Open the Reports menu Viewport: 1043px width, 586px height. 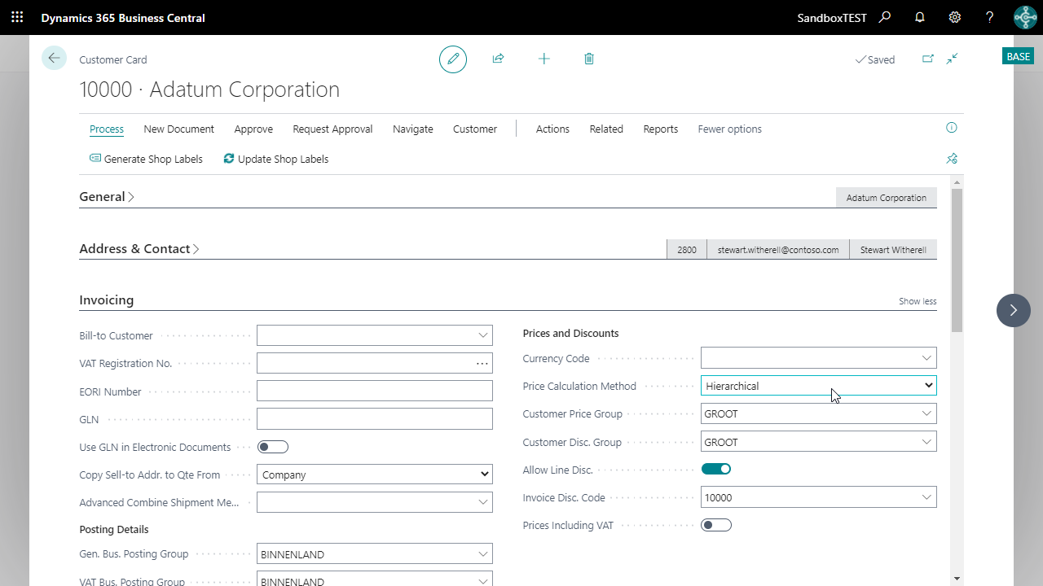(x=661, y=129)
